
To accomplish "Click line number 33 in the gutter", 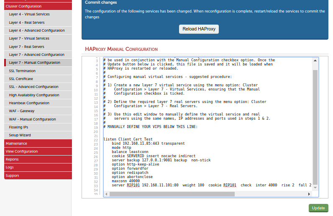I will (96, 186).
